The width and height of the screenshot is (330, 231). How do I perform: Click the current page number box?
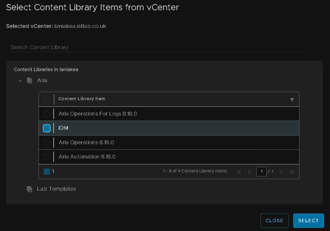tap(262, 171)
